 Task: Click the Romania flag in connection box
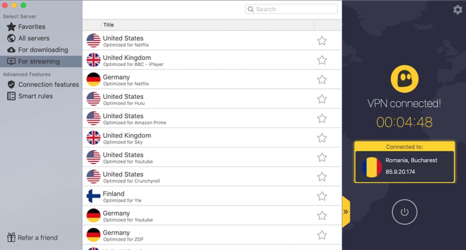(371, 166)
